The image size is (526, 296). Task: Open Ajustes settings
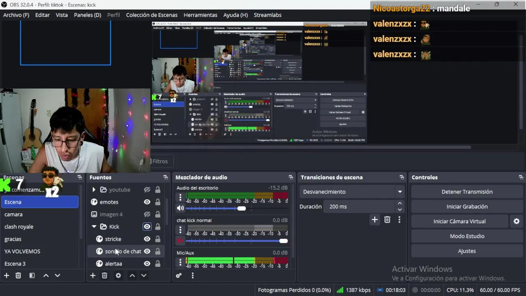(467, 251)
